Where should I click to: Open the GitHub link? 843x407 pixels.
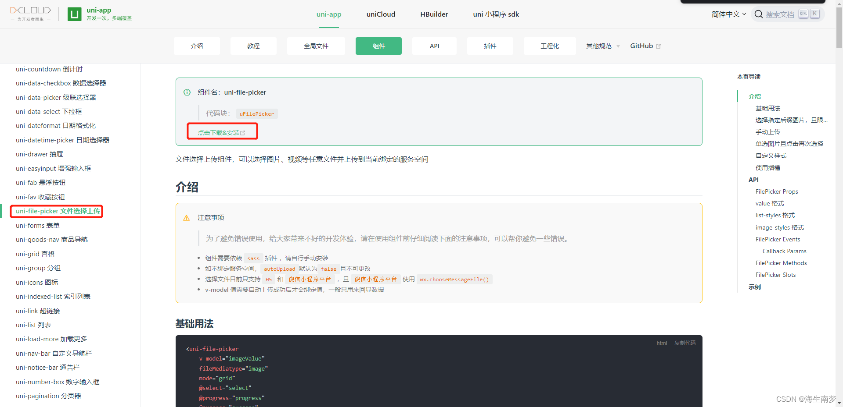pyautogui.click(x=645, y=46)
